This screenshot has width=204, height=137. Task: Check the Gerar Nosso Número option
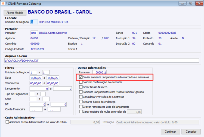(x=81, y=87)
